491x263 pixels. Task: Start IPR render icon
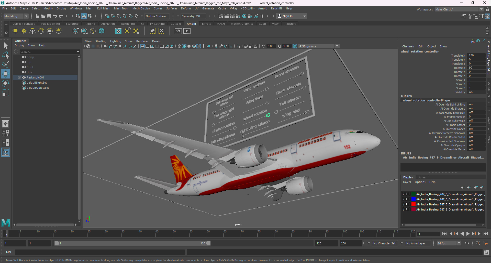click(x=232, y=16)
